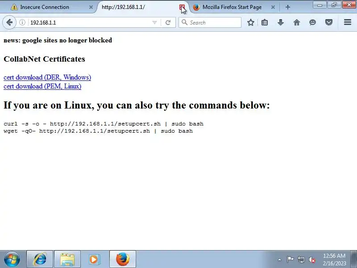Click the Firefox taskbar button
The height and width of the screenshot is (268, 357).
(123, 259)
